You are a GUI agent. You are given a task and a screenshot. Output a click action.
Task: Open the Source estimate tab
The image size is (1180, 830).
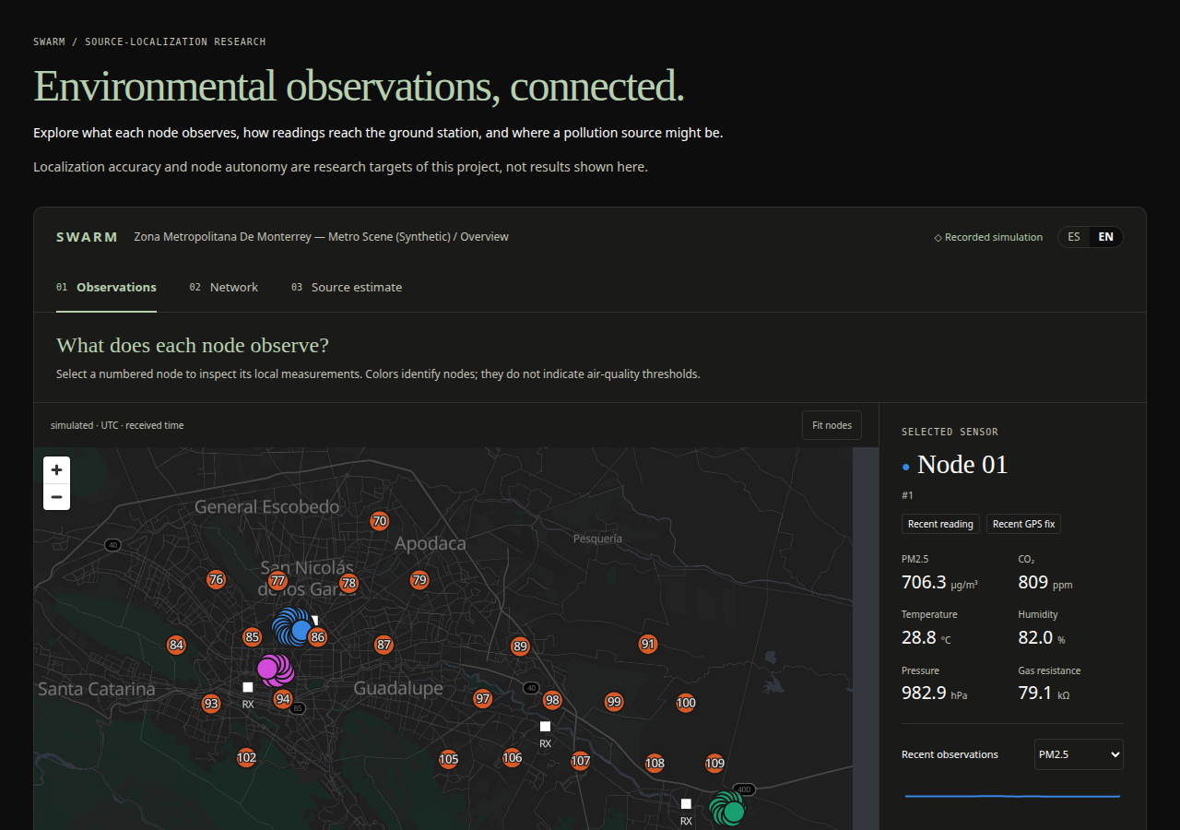[347, 288]
